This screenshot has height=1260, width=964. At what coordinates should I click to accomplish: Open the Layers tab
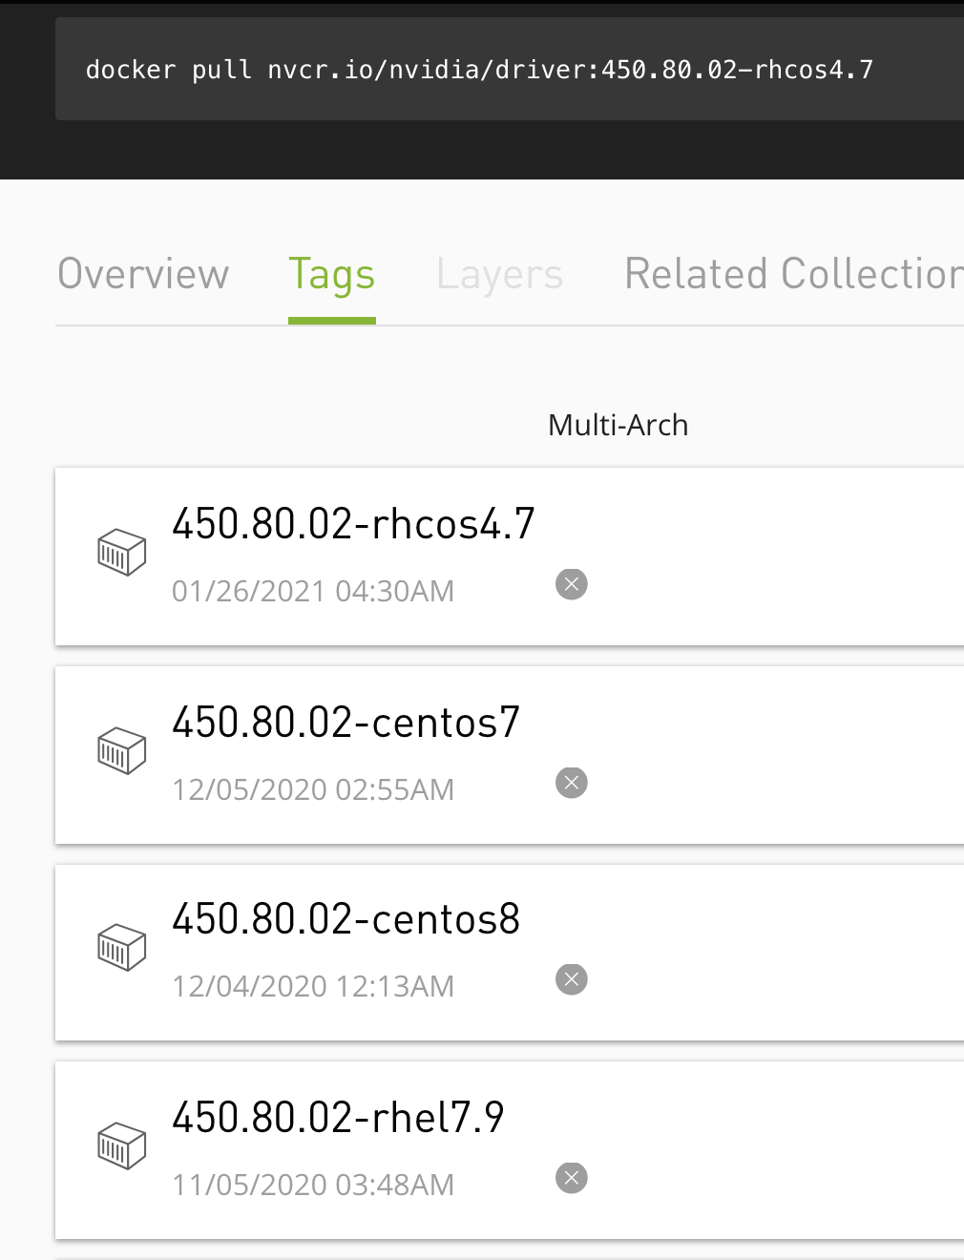coord(499,274)
